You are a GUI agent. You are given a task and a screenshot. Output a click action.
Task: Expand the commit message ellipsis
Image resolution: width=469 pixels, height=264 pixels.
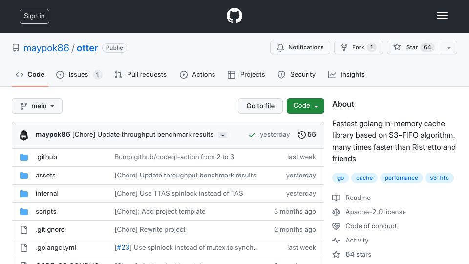222,135
